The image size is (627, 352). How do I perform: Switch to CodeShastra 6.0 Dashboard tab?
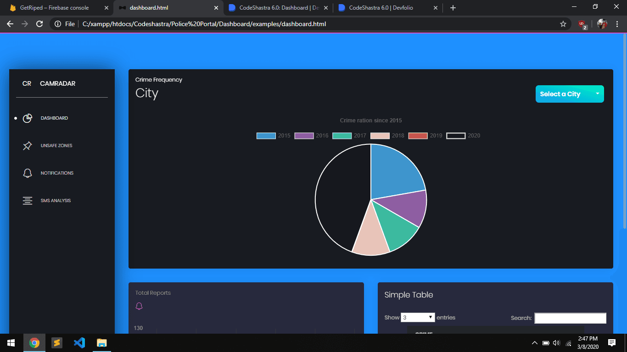click(277, 8)
